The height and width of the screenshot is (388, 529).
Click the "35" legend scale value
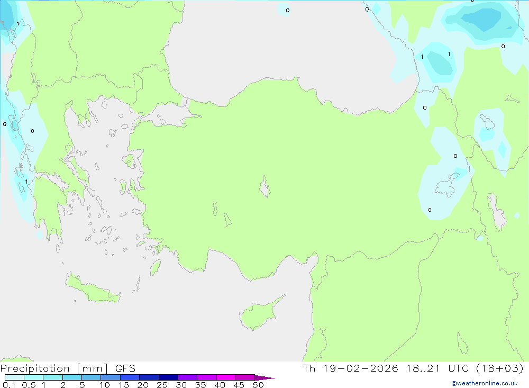200,385
